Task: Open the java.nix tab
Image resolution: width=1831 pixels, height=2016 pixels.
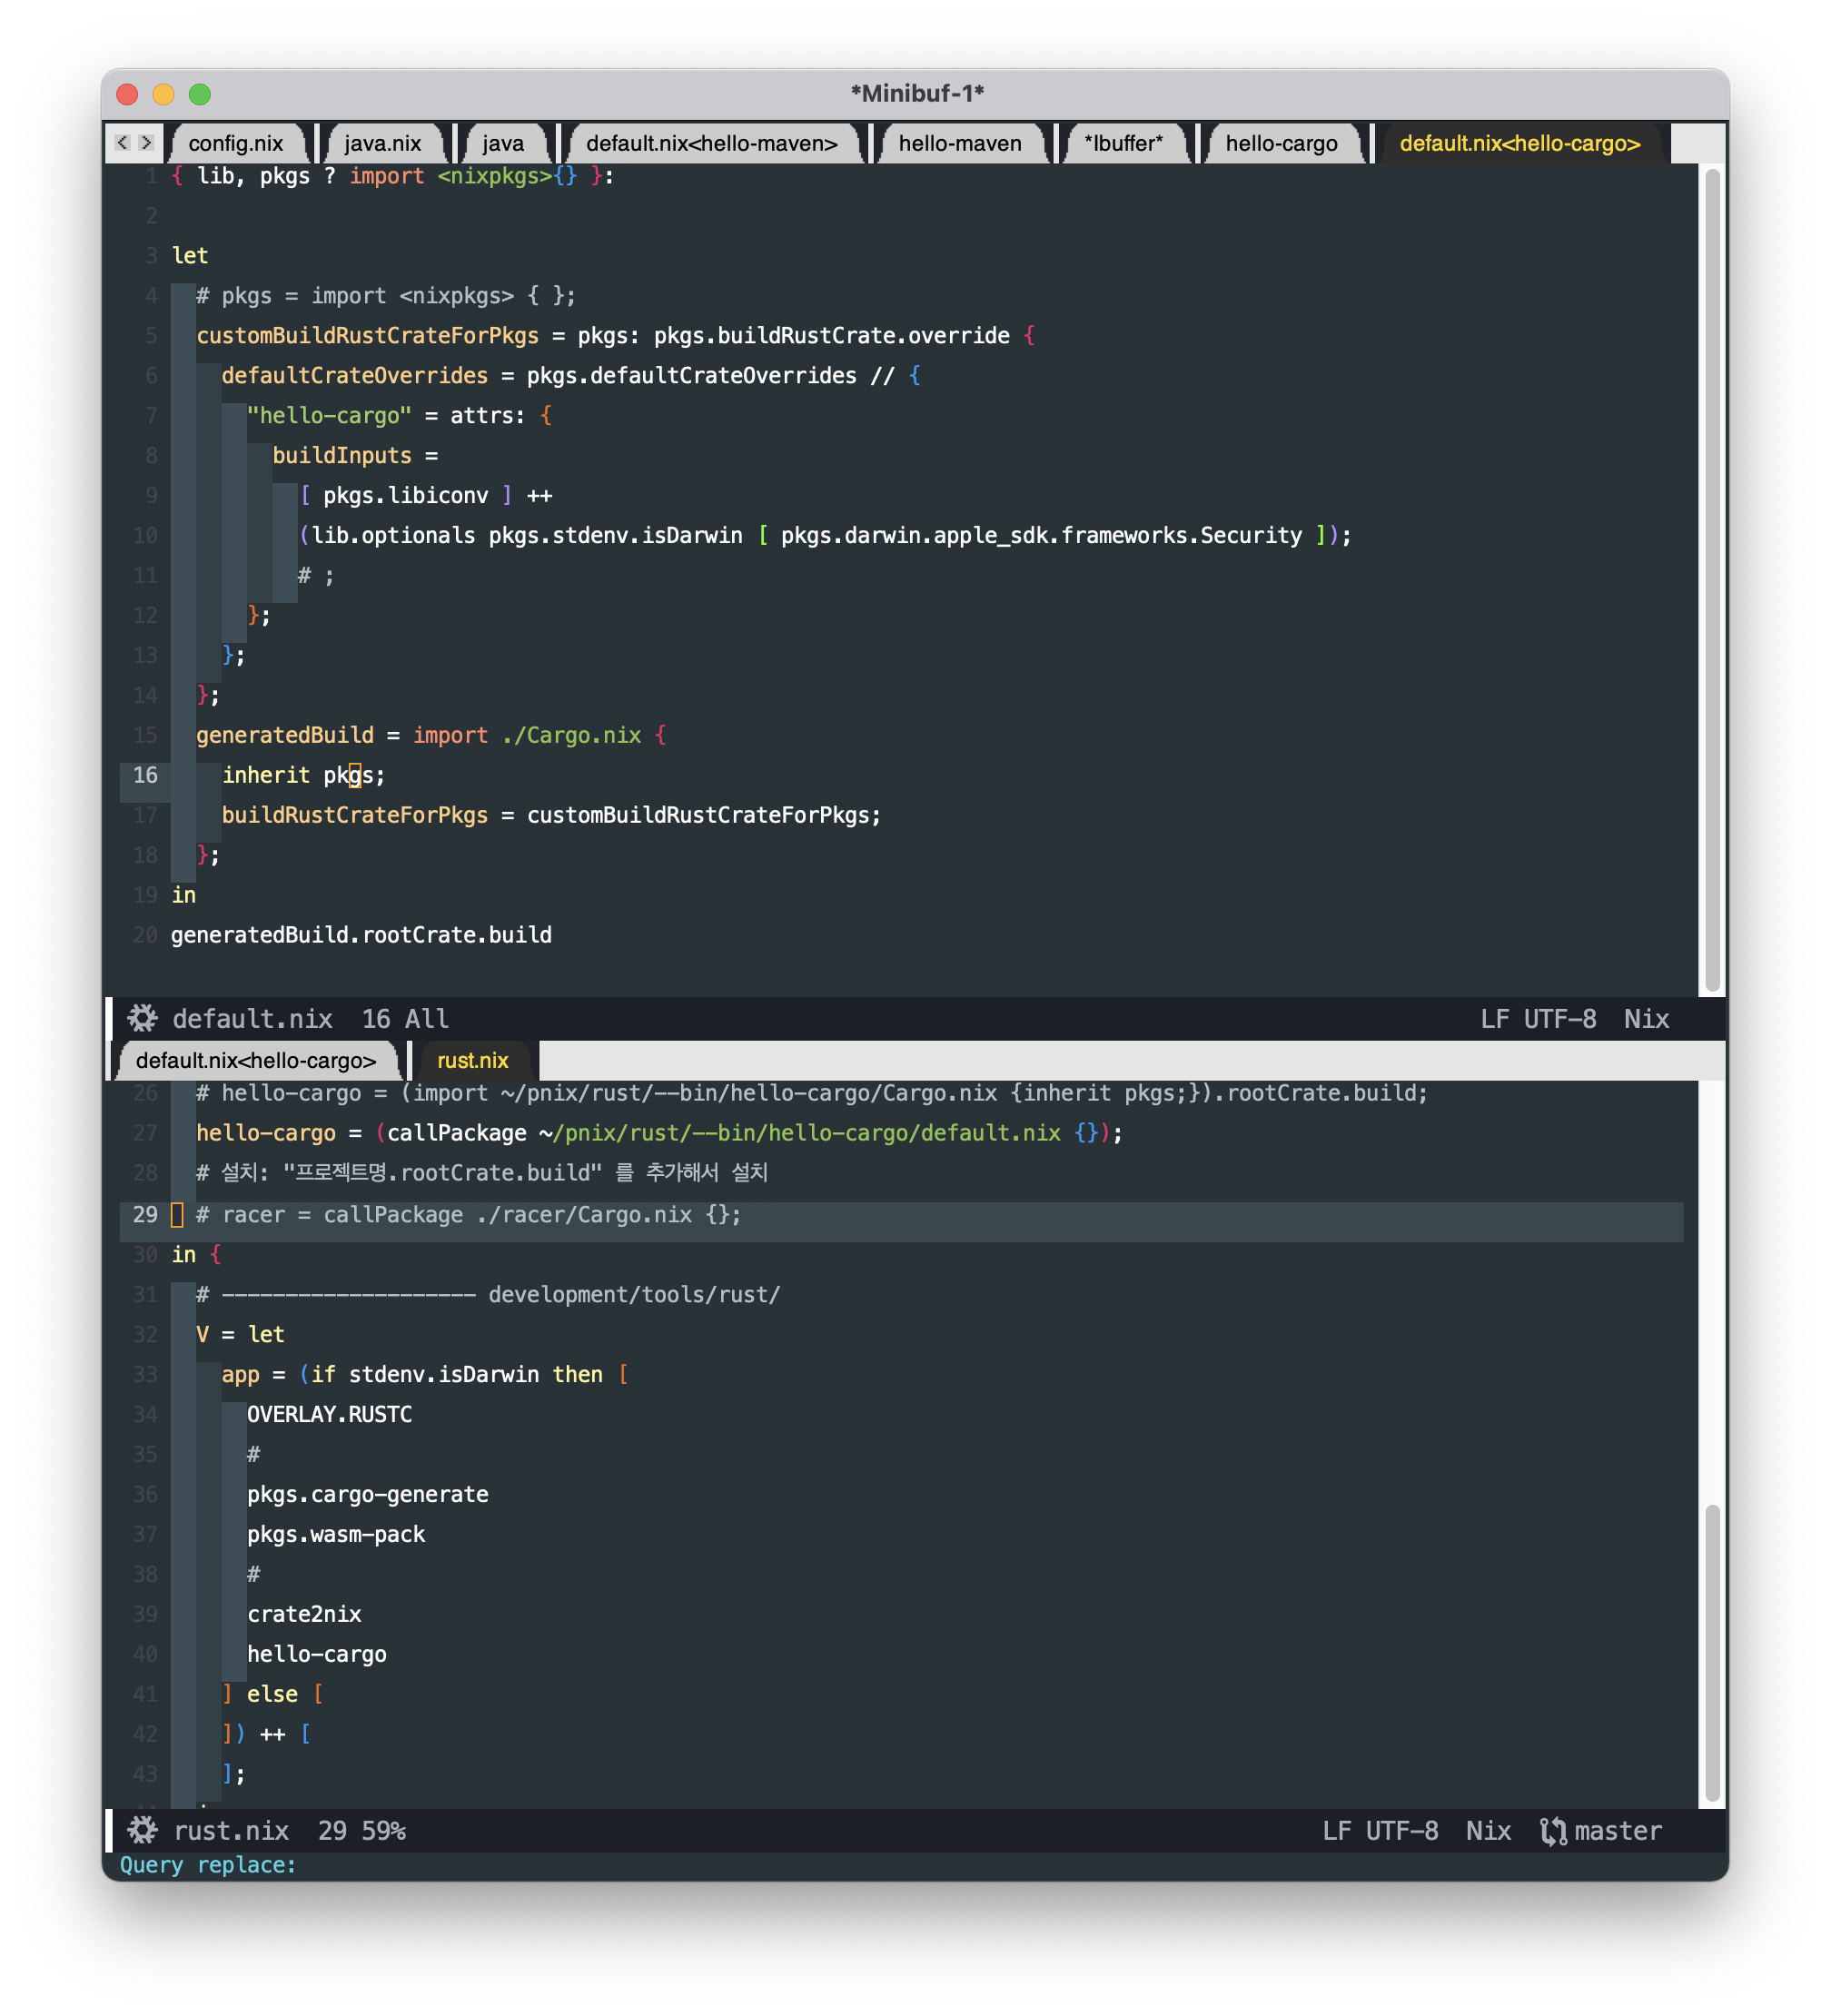Action: [x=382, y=143]
